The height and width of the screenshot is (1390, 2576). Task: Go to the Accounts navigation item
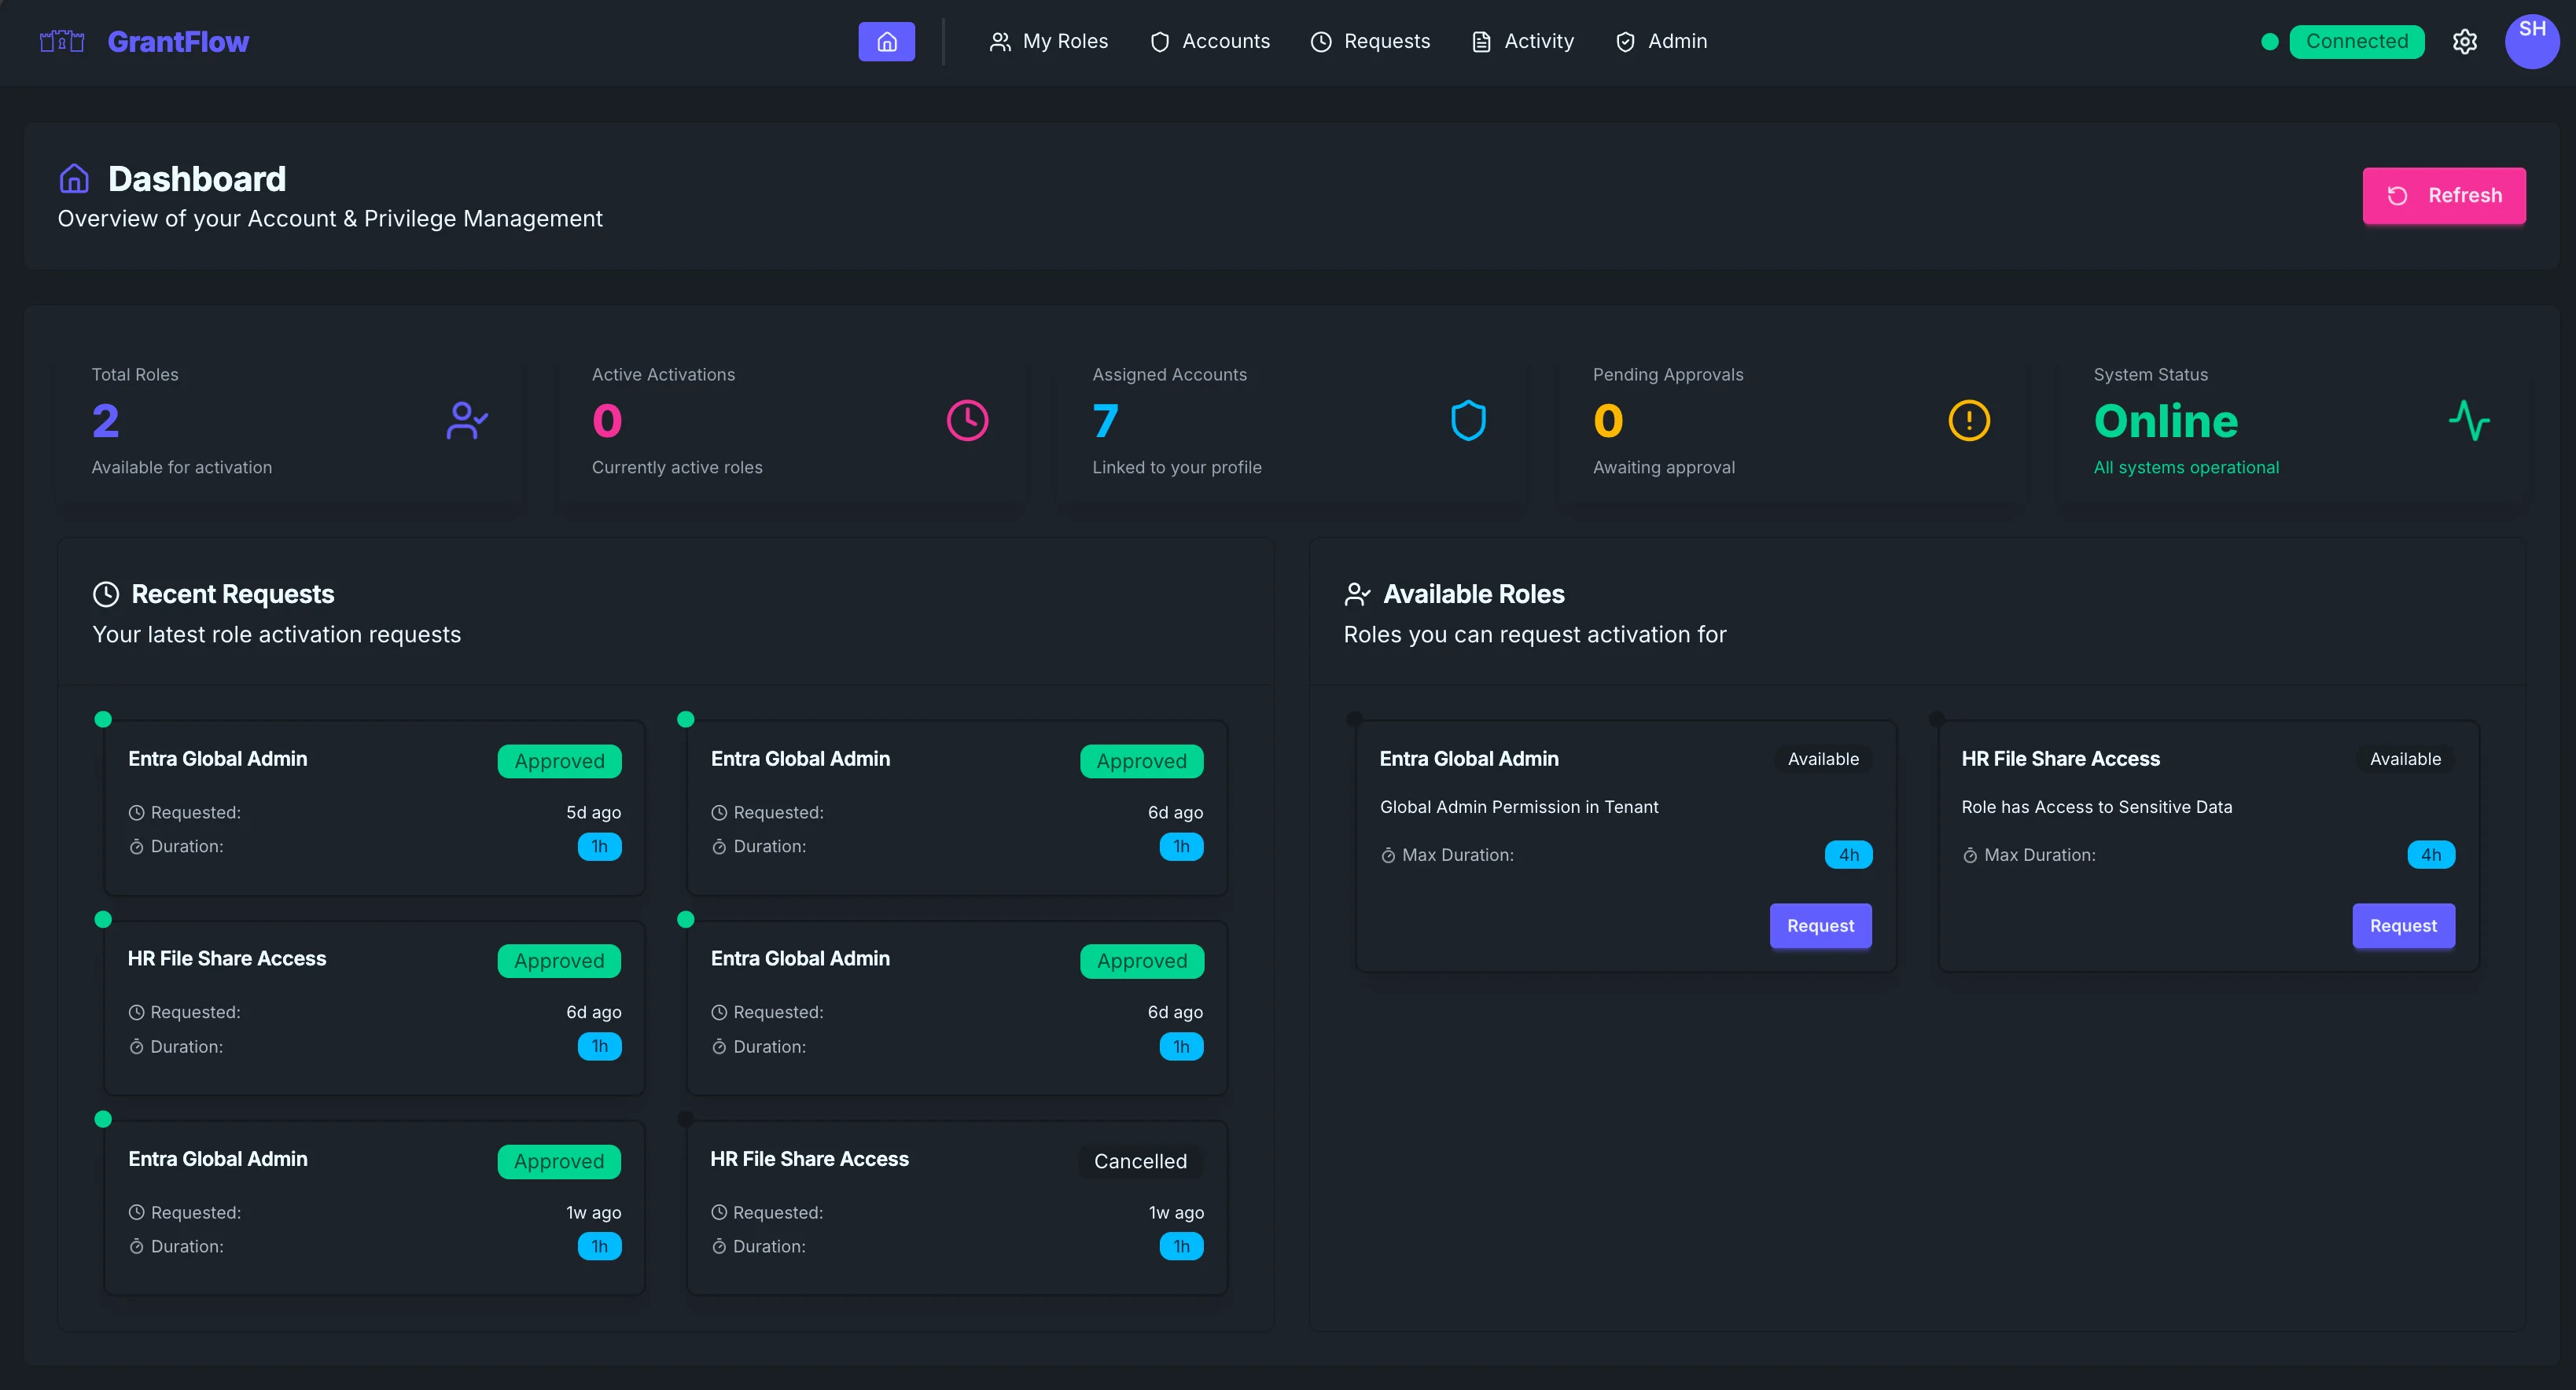pos(1210,42)
